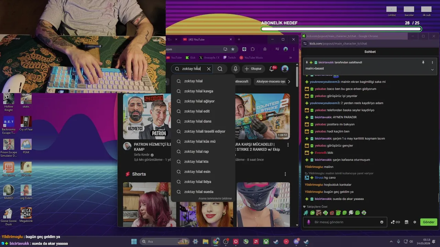Open Sefa Kındır channel link
Viewport: 440px width, 247px height.
point(142,155)
